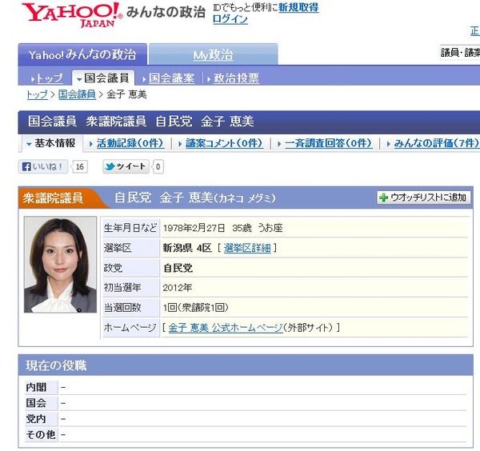Open the 一斉調査回答(0件) sub-tab
480x451 pixels.
329,143
